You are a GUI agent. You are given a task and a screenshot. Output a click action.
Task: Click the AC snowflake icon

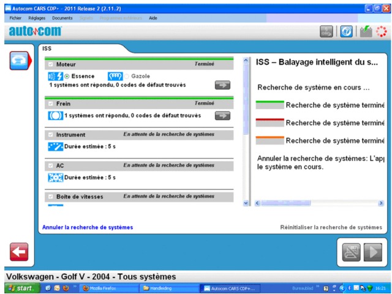(56, 178)
